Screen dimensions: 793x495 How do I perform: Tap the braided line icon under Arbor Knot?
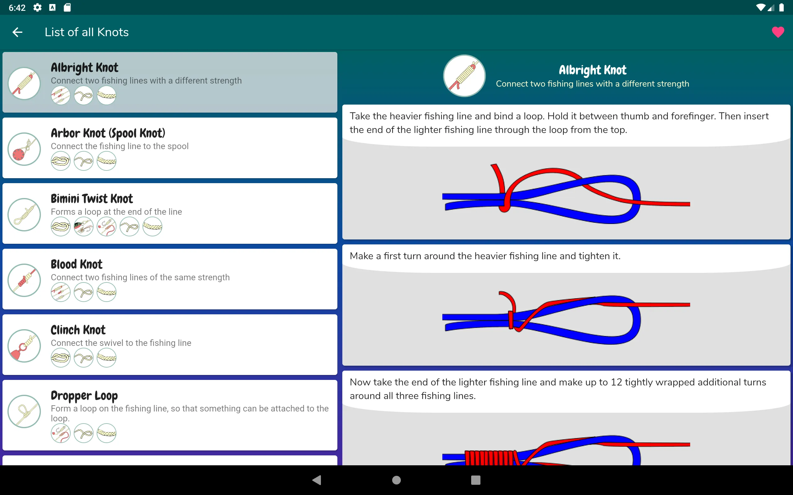(107, 161)
